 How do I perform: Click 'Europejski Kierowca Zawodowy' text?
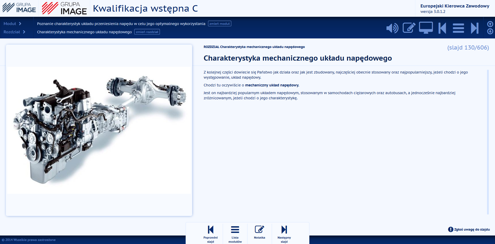point(455,6)
